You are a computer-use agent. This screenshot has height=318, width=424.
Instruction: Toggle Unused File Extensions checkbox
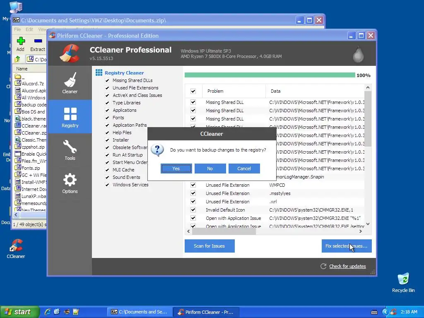[x=107, y=88]
